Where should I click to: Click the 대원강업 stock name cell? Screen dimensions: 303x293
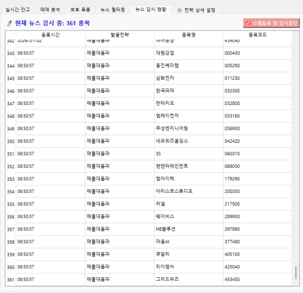pos(189,53)
